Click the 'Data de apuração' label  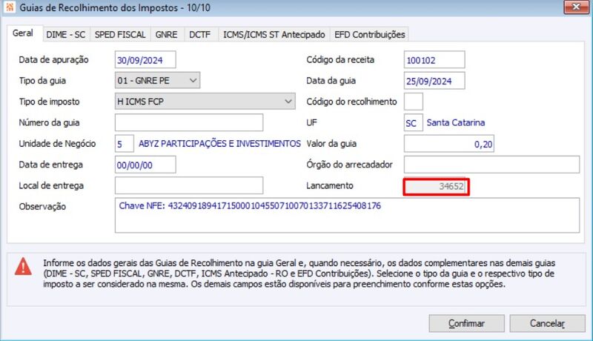point(53,60)
